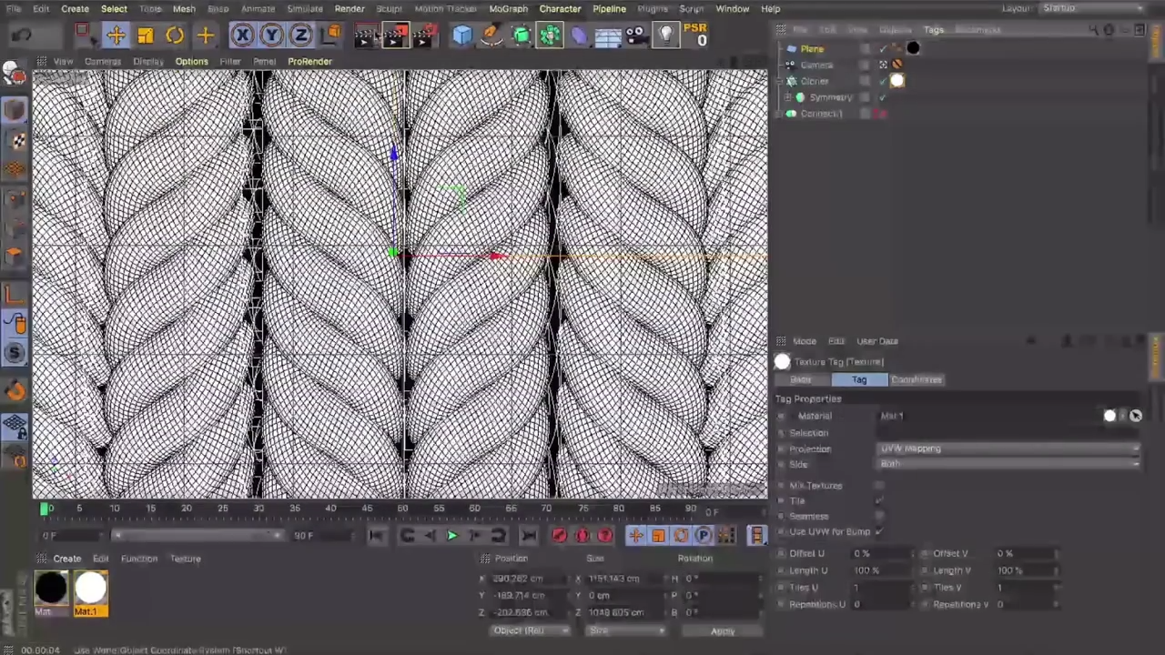Click the Apply button below the coordinates

(x=722, y=630)
